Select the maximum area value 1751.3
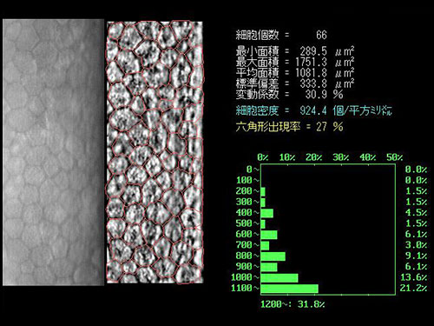Viewport: 434px width, 326px height. (312, 62)
